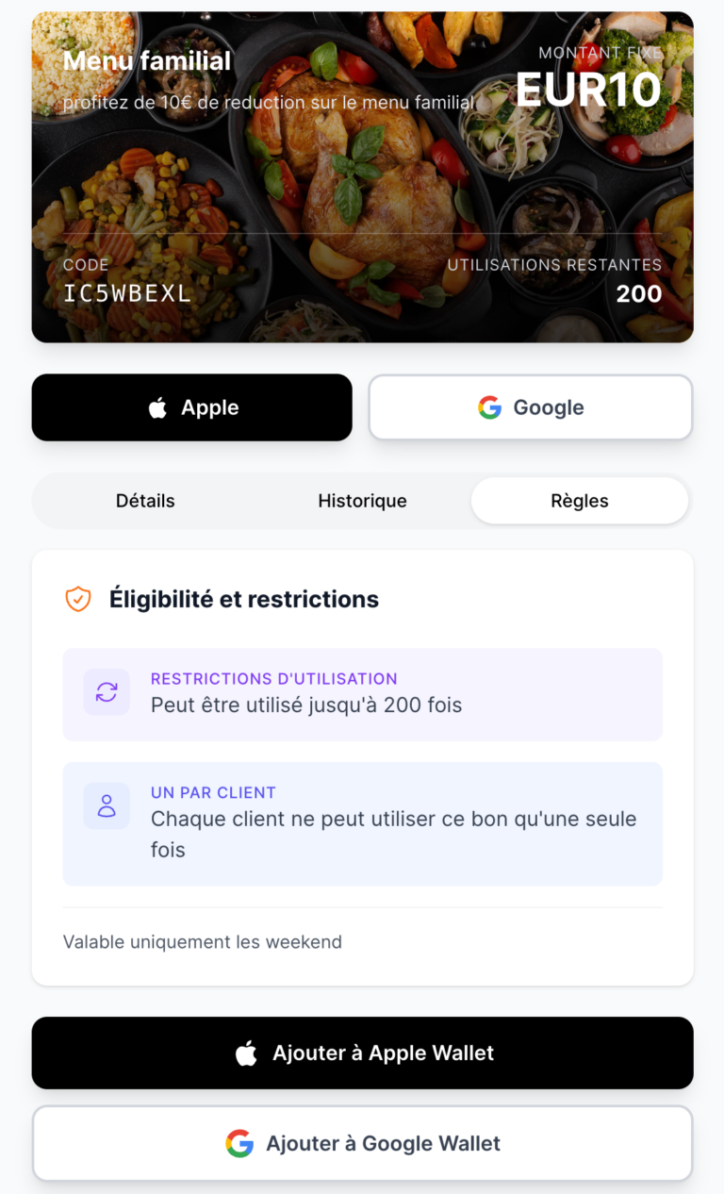The width and height of the screenshot is (724, 1194).
Task: Select the Règles tab
Action: [579, 501]
